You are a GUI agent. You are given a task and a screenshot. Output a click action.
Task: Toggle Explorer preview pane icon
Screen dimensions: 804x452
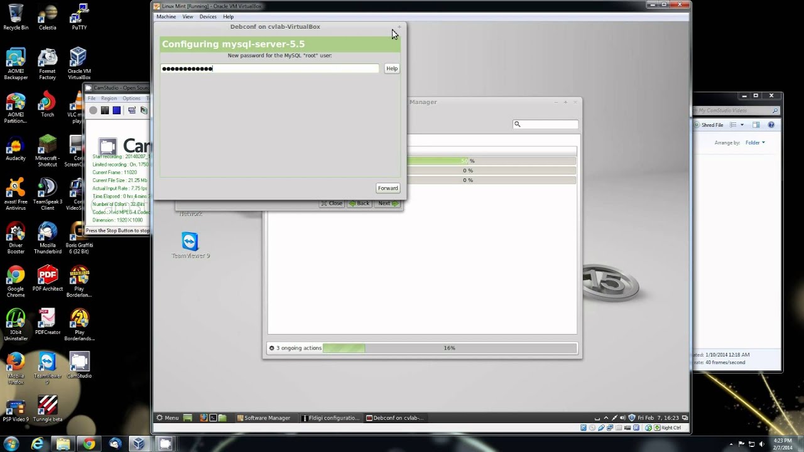coord(756,125)
